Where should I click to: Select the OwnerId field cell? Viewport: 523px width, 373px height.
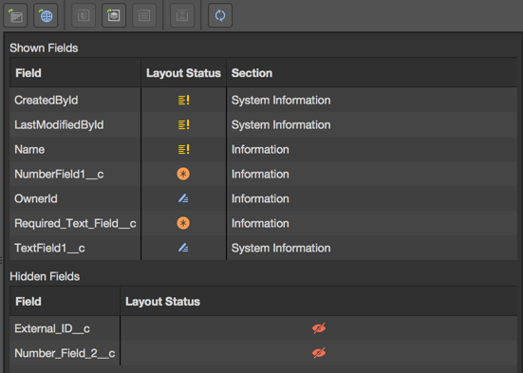pos(75,198)
